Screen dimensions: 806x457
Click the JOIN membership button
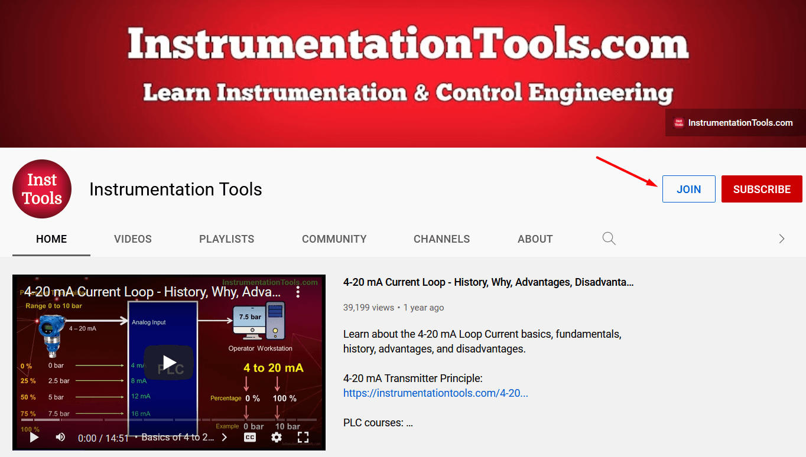coord(689,189)
